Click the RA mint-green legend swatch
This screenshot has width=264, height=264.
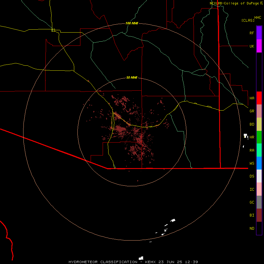(259, 150)
